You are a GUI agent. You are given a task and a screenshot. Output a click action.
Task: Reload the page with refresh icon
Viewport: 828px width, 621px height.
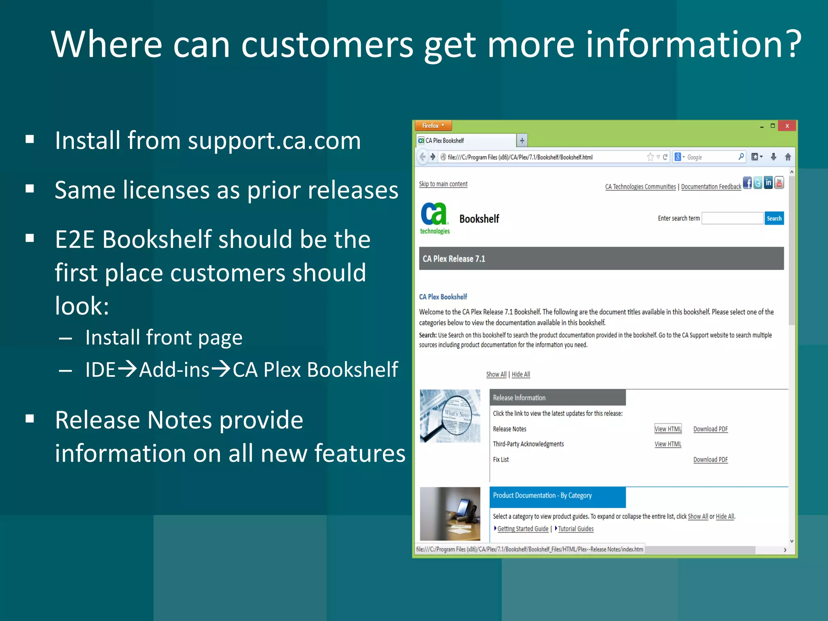(x=665, y=157)
